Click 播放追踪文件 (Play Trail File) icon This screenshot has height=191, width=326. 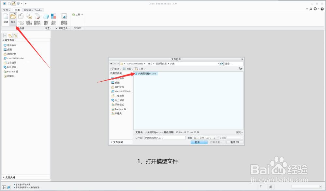(64, 19)
